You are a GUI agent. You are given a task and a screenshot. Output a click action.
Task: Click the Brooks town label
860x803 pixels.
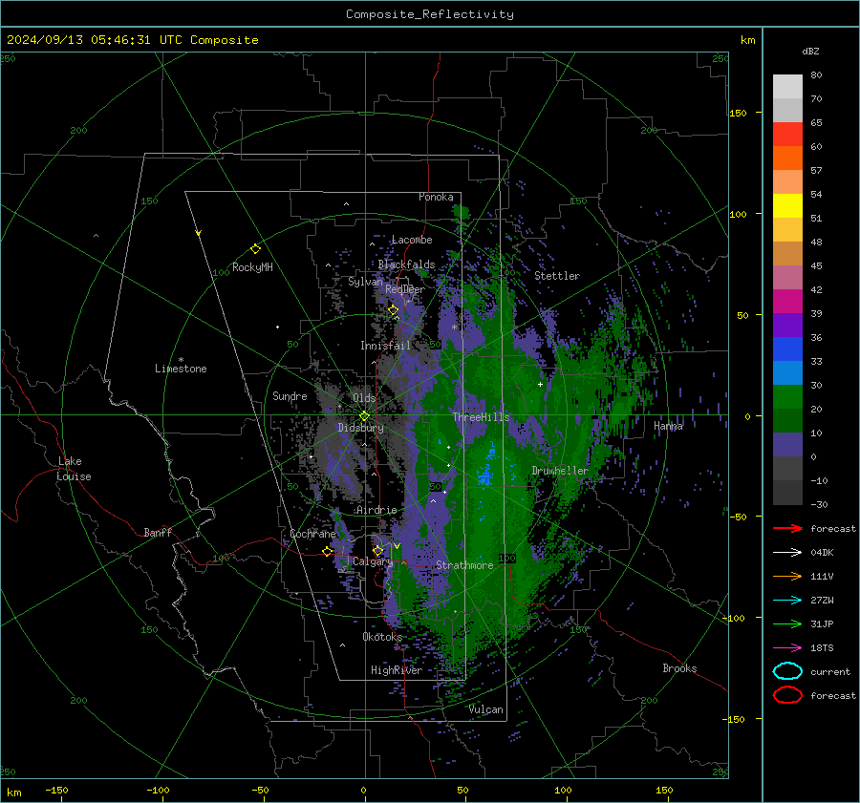pyautogui.click(x=679, y=668)
